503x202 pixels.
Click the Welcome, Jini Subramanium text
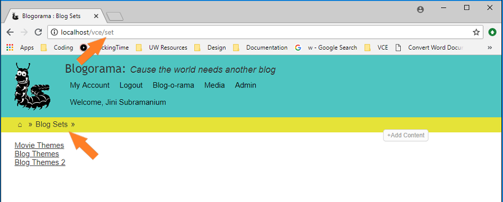[x=118, y=103]
